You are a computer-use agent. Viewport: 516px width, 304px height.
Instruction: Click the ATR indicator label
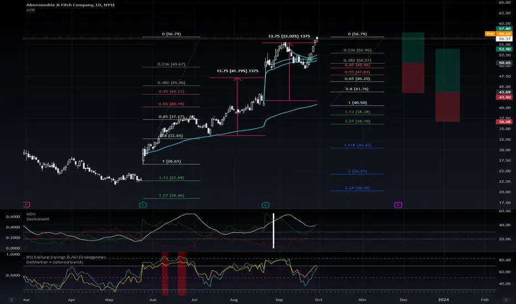click(30, 10)
